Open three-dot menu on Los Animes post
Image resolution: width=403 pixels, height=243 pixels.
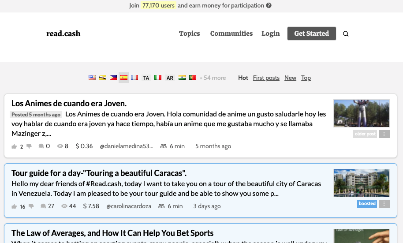coord(384,134)
